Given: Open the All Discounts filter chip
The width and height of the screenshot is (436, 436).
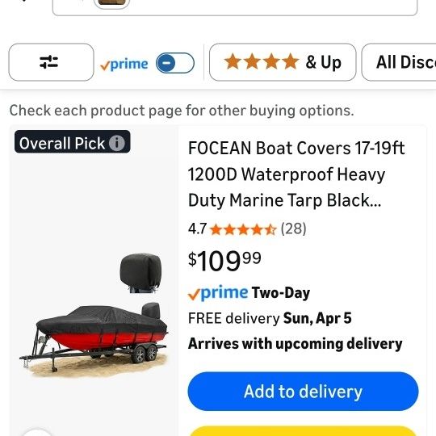Looking at the screenshot, I should (399, 62).
